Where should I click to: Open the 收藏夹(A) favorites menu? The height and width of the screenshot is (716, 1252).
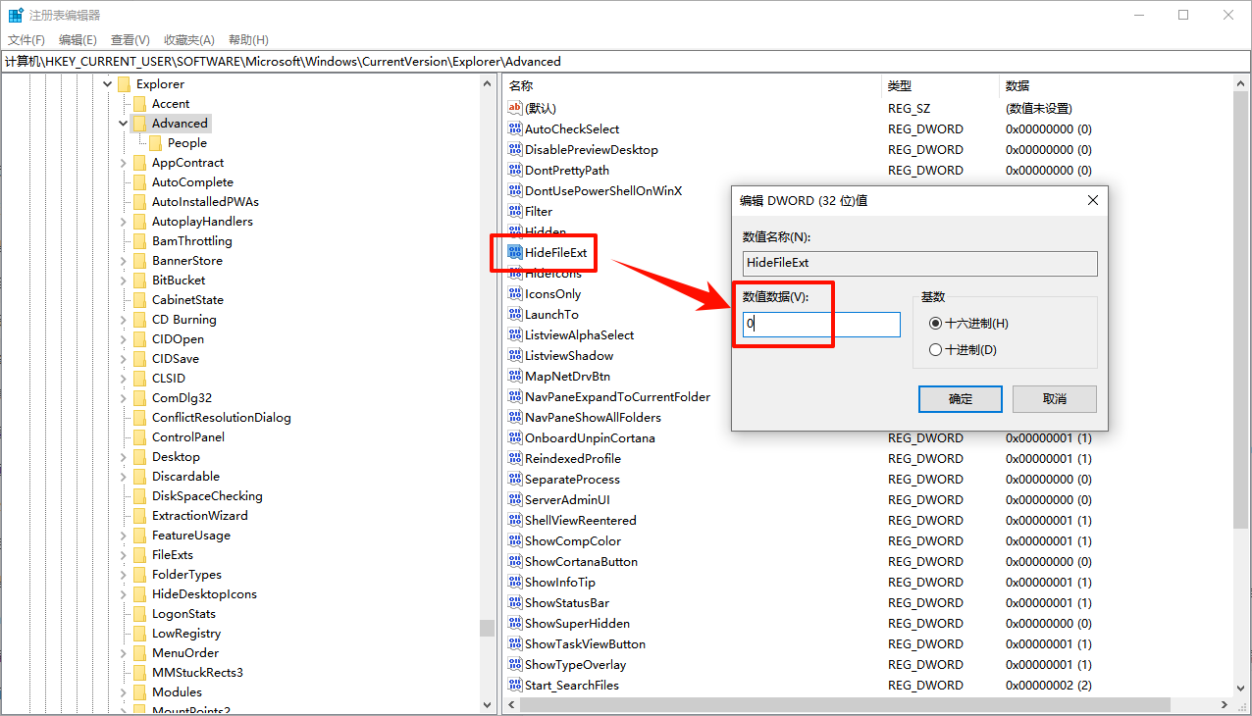point(188,39)
